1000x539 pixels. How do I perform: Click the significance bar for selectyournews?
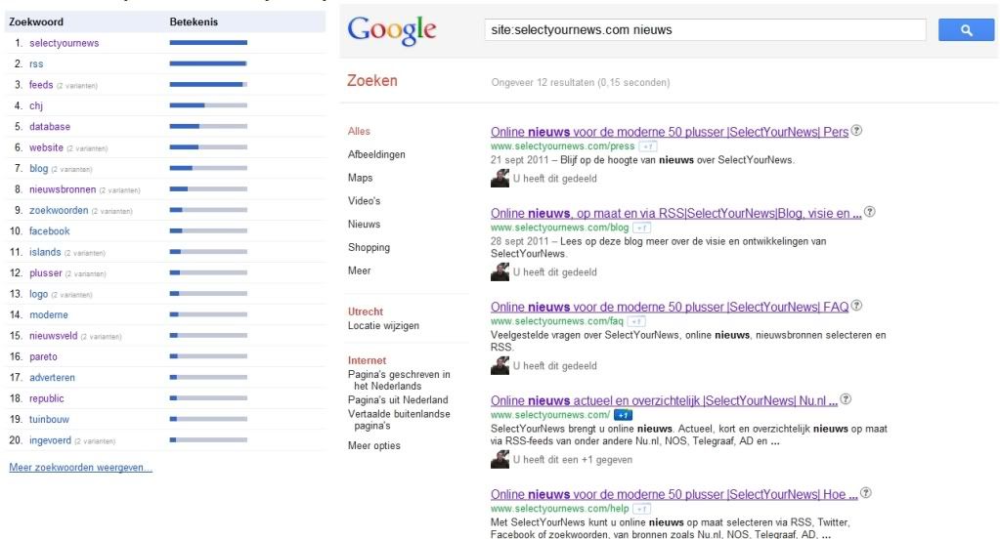pyautogui.click(x=208, y=43)
